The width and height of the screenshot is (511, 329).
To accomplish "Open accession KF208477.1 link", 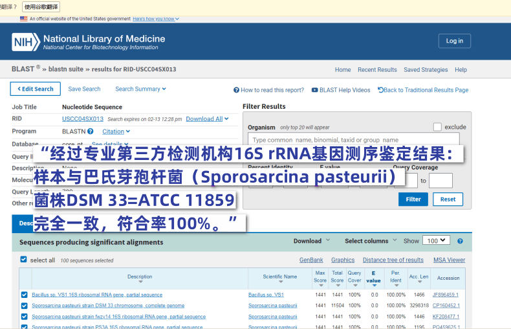I will tap(446, 317).
